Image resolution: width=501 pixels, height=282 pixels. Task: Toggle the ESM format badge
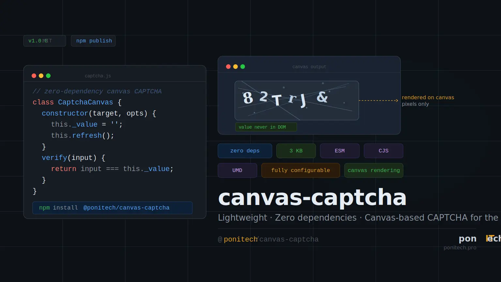click(340, 150)
